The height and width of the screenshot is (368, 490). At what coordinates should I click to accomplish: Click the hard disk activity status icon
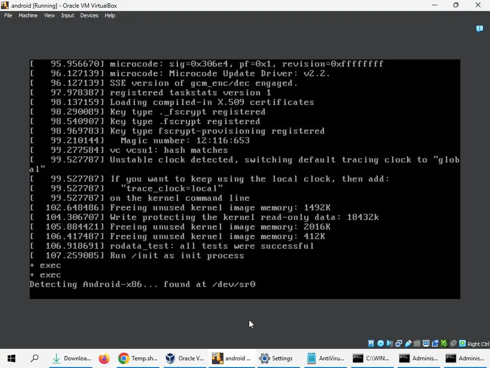coord(371,344)
